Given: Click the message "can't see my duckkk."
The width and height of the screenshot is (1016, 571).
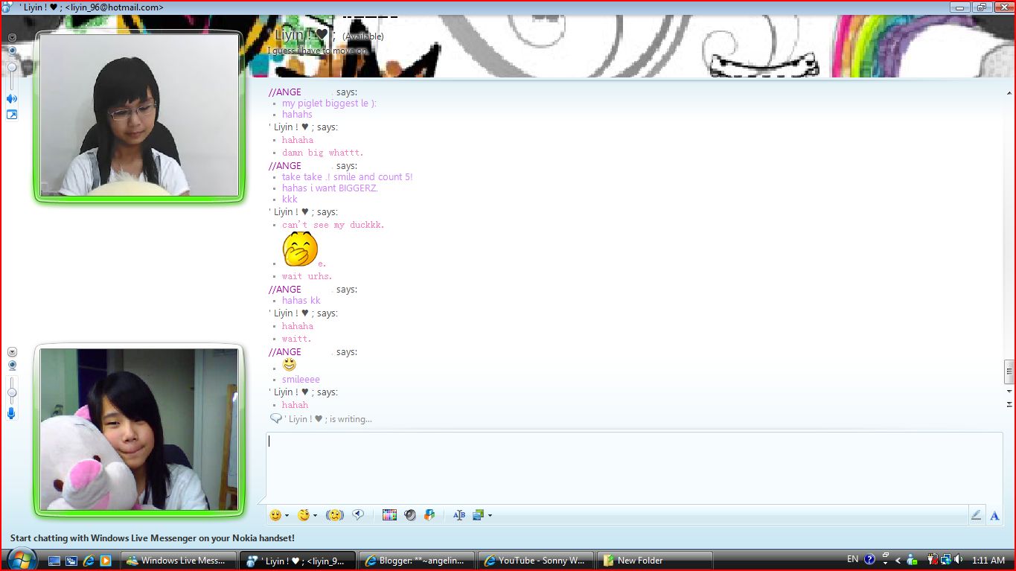Looking at the screenshot, I should (x=333, y=225).
